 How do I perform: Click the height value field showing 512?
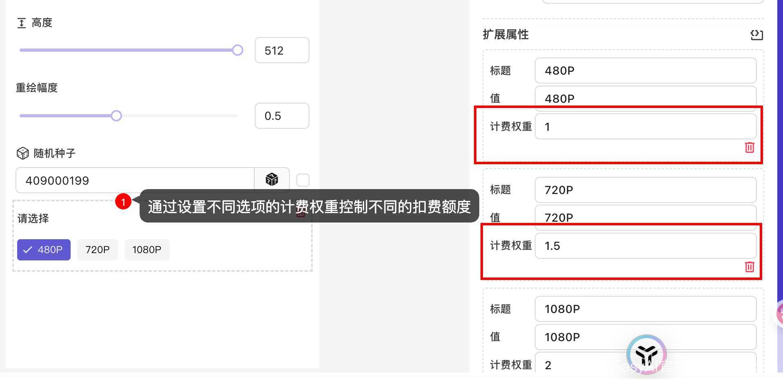coord(282,51)
